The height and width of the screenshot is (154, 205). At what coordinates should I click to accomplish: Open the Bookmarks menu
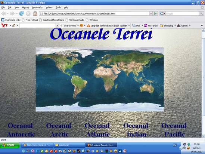37,7
